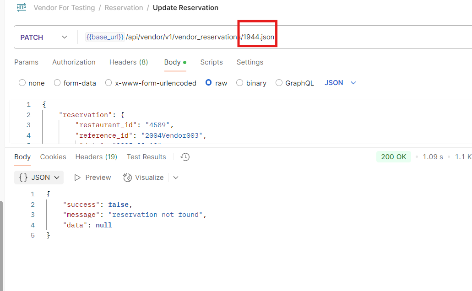The width and height of the screenshot is (472, 291).
Task: Click the Preview play icon
Action: (x=77, y=178)
